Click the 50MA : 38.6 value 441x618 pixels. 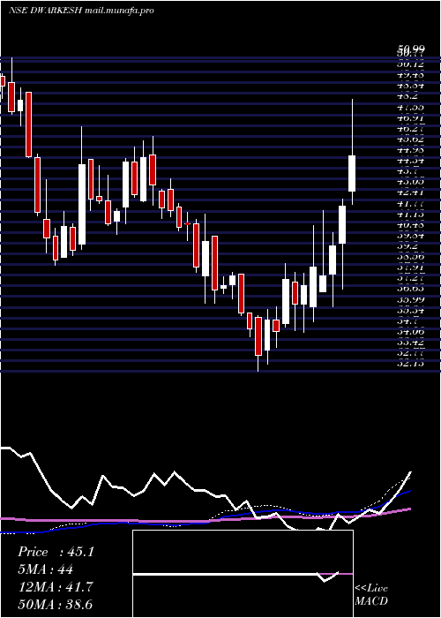coord(56,605)
